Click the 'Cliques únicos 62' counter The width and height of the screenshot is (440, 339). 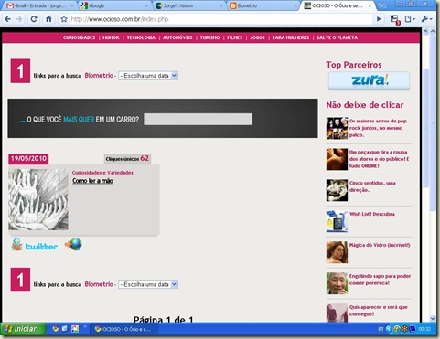click(x=127, y=159)
